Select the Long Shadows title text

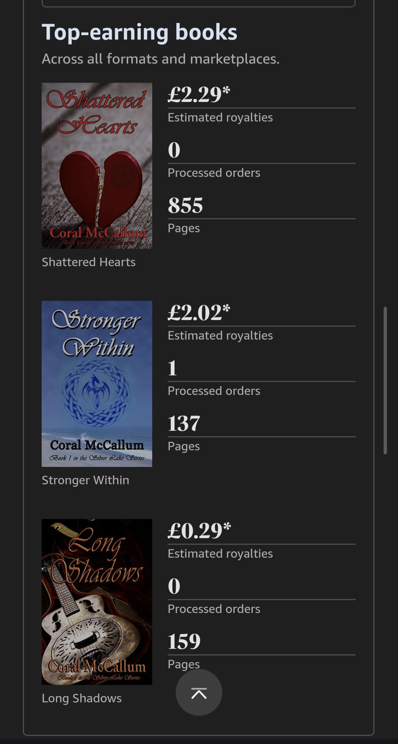(81, 698)
